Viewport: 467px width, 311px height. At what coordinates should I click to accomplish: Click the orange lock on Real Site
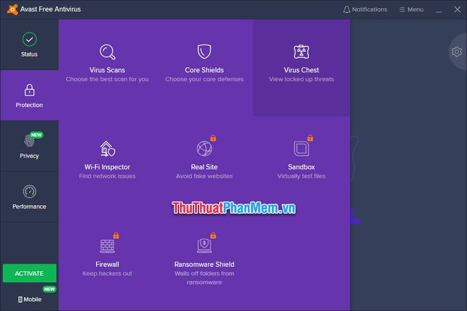(213, 138)
